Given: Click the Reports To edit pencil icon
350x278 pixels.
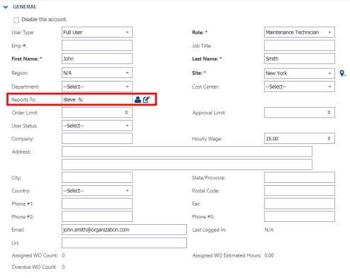Looking at the screenshot, I should click(x=147, y=99).
